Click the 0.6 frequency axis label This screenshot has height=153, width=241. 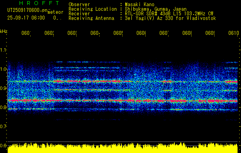click(3, 145)
